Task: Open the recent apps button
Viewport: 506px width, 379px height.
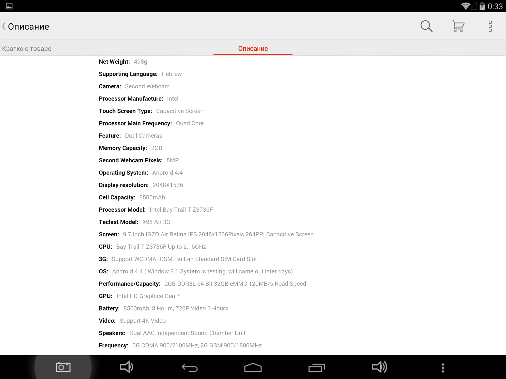Action: pos(316,367)
